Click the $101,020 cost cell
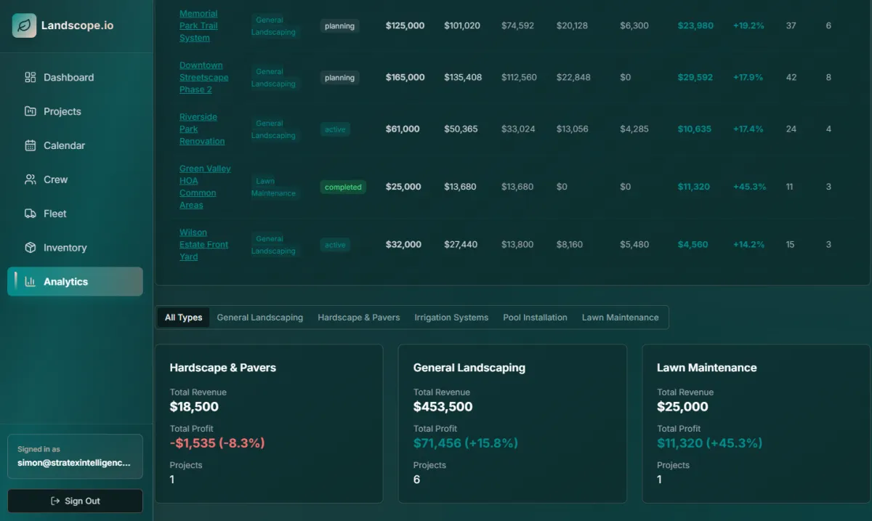This screenshot has height=521, width=872. [462, 25]
